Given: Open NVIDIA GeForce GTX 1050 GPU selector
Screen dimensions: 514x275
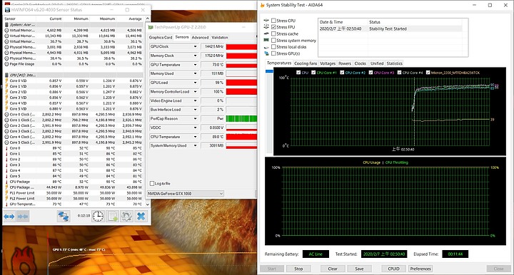Looking at the screenshot, I should click(x=185, y=194).
